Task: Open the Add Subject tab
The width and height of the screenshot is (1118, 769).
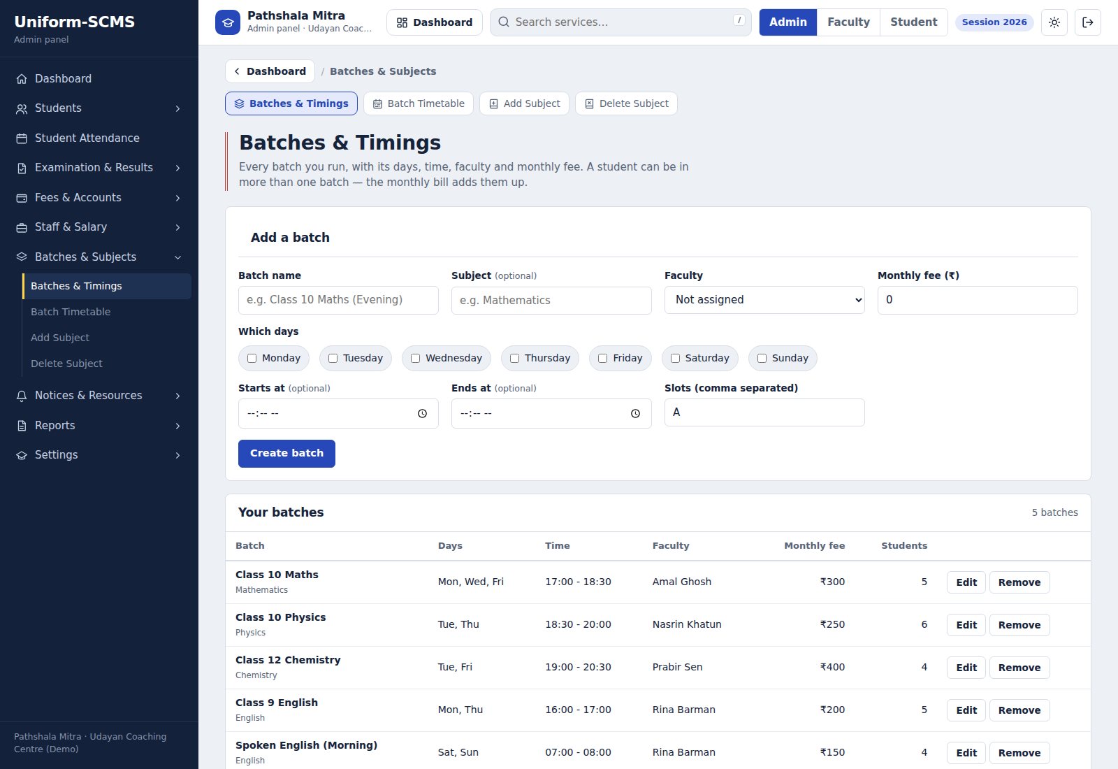Action: click(x=524, y=103)
